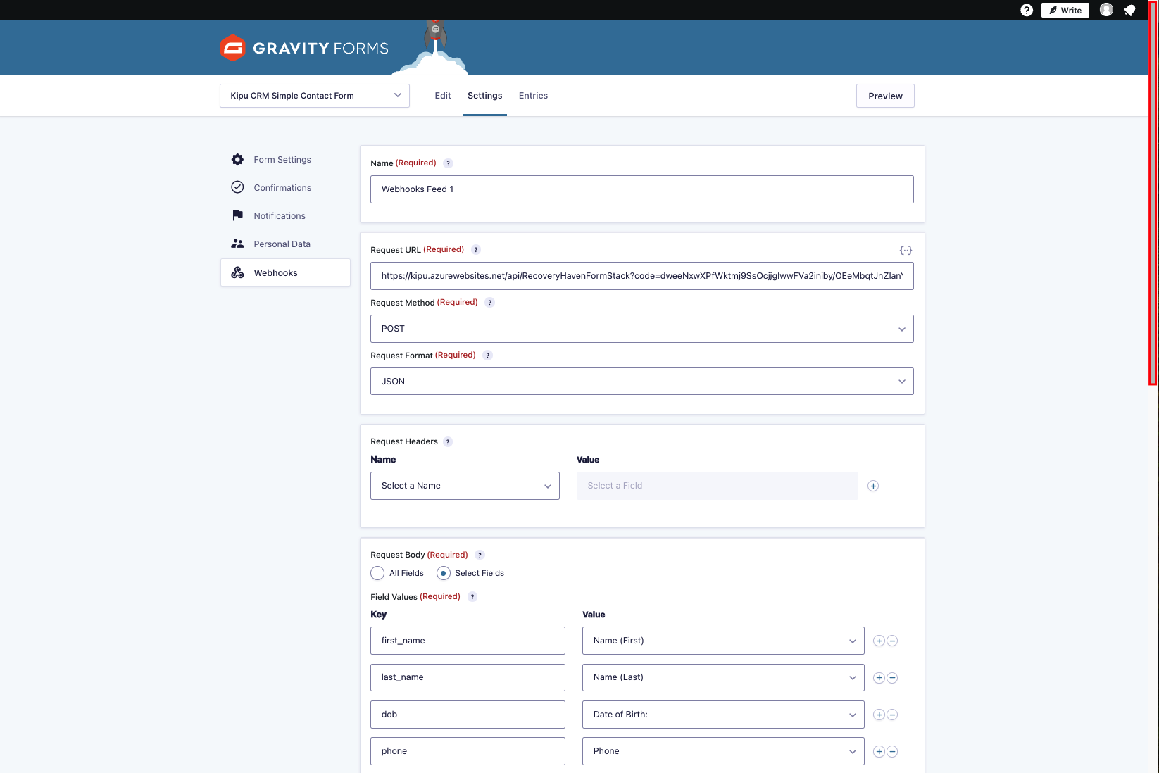Click the Webhooks Feed 1 name input field
The image size is (1159, 773).
pyautogui.click(x=641, y=189)
